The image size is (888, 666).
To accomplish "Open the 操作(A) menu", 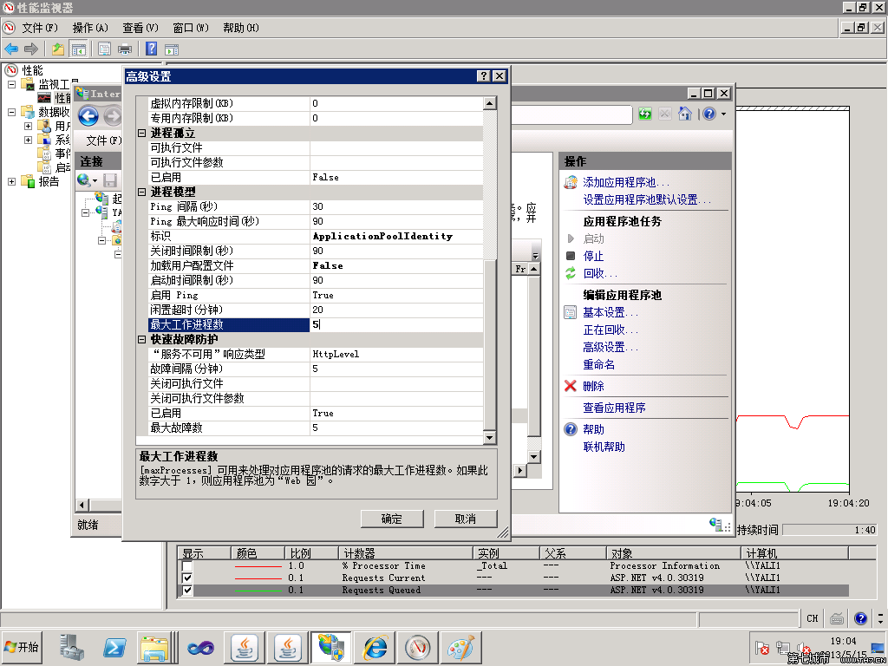I will [90, 28].
